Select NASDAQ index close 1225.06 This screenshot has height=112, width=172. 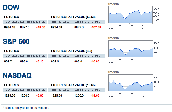click(10, 95)
